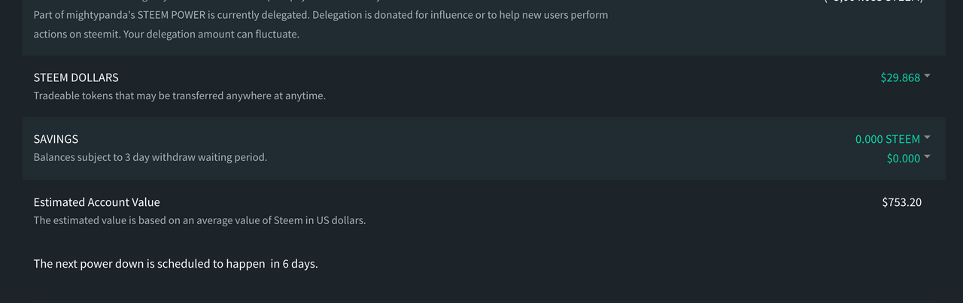Expand the 0.000 STEEM savings dropdown
Viewport: 963px width, 303px height.
pyautogui.click(x=888, y=139)
